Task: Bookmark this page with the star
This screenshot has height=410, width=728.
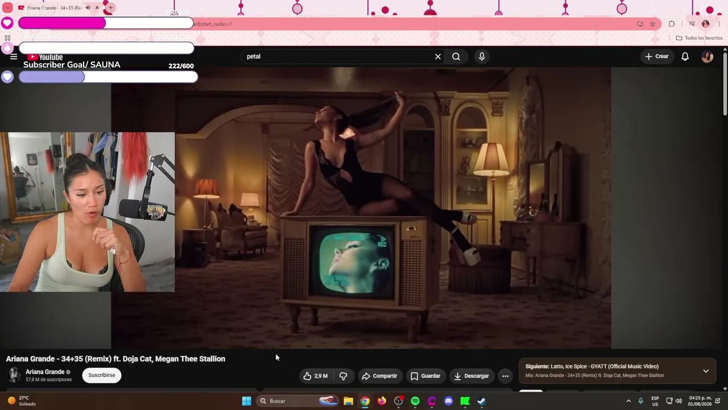Action: (652, 24)
